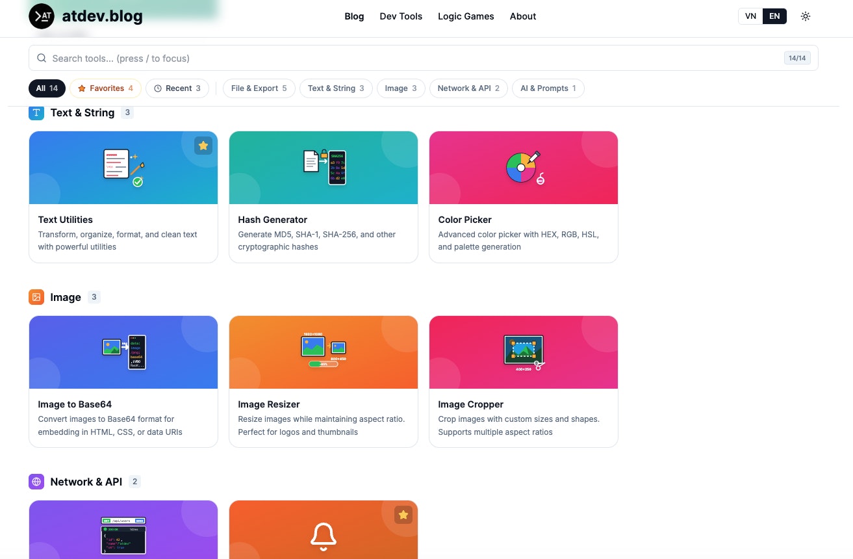Open the Hash Generator illustration
This screenshot has width=853, height=559.
(324, 168)
